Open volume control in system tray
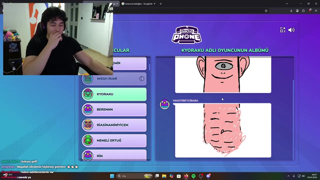The height and width of the screenshot is (180, 320). (303, 176)
